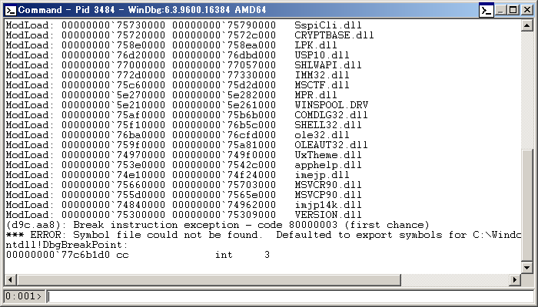
Task: Click the imjp14k.dll module name
Action: click(327, 205)
